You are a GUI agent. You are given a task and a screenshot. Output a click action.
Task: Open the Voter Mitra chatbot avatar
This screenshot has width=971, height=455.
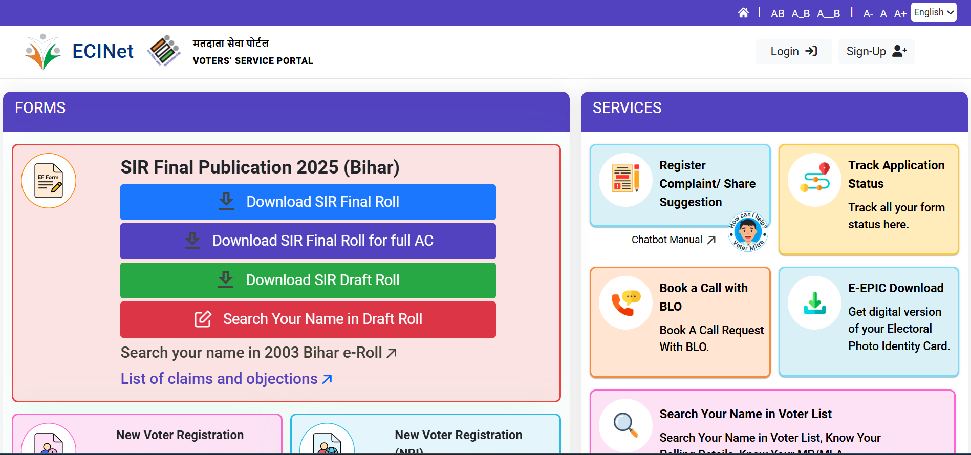click(x=748, y=232)
